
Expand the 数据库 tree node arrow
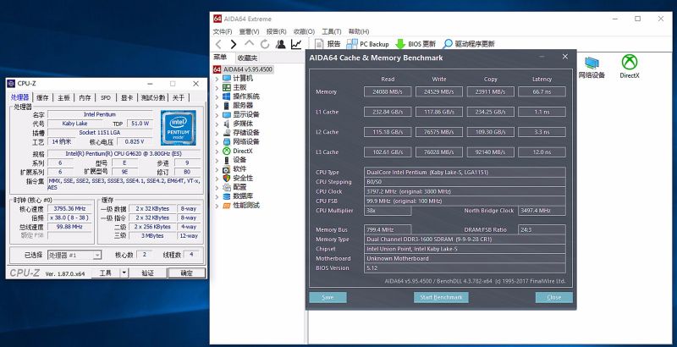pos(217,196)
